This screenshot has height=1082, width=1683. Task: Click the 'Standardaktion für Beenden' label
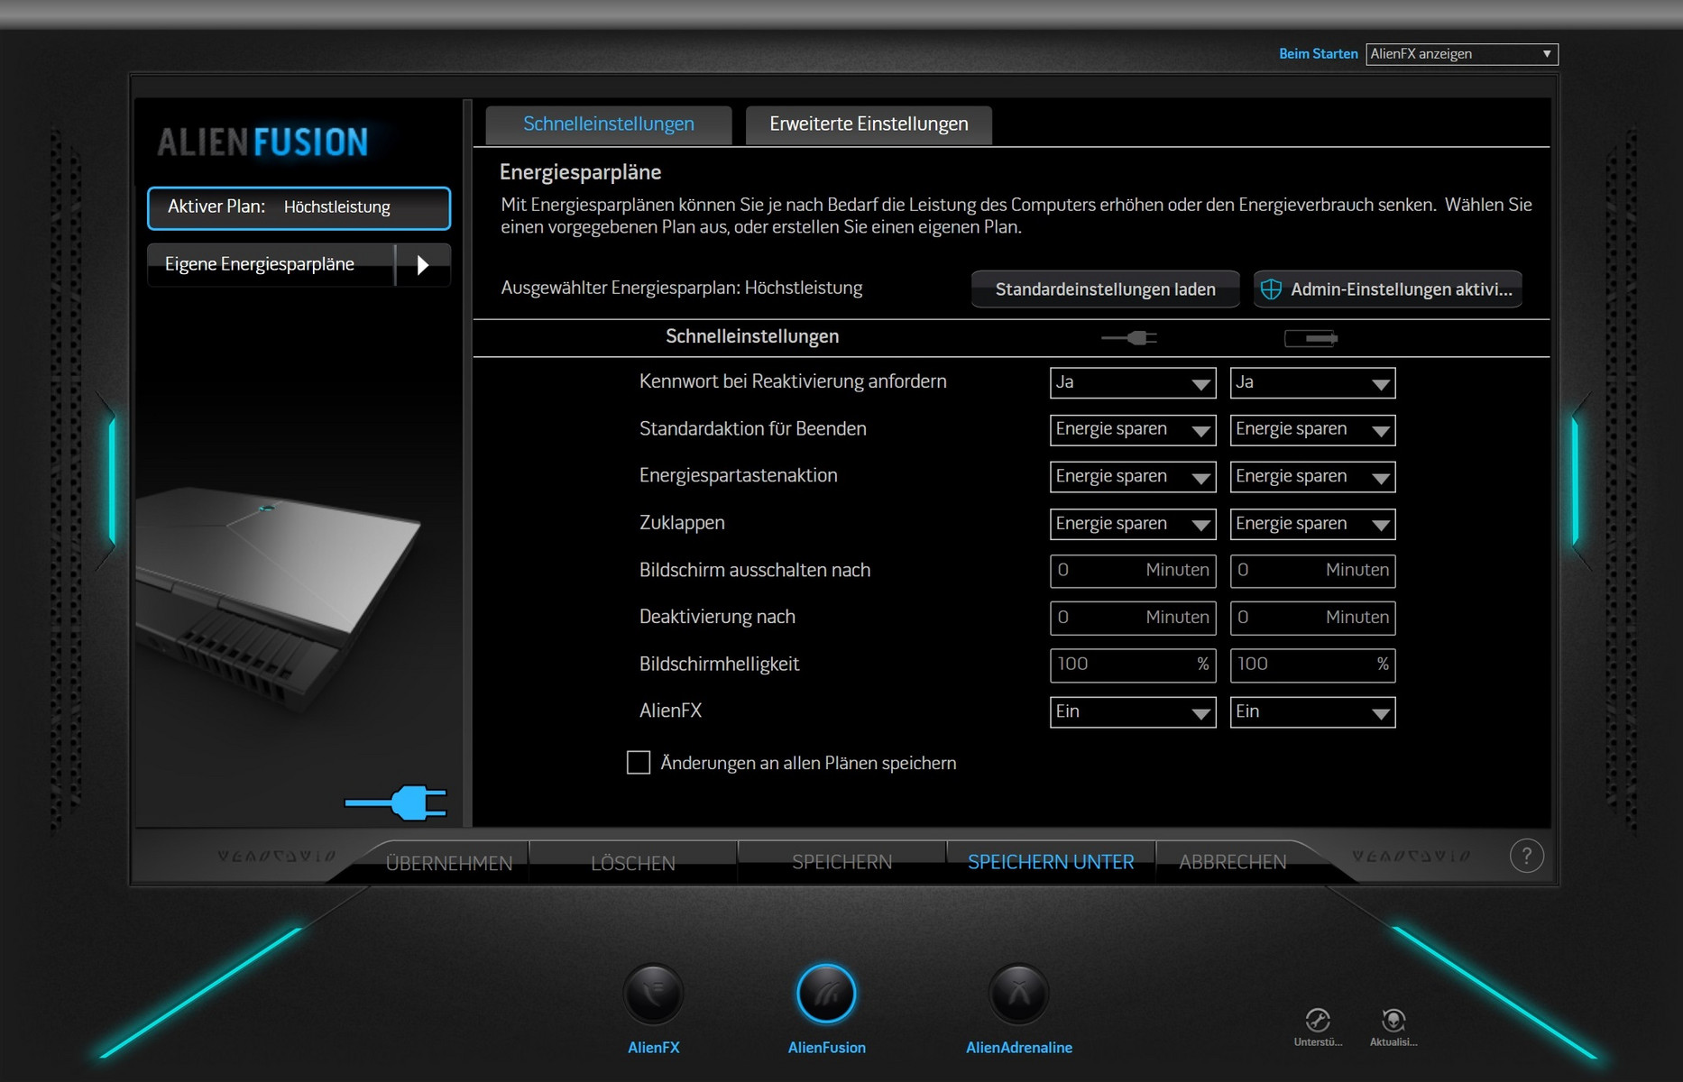[753, 429]
